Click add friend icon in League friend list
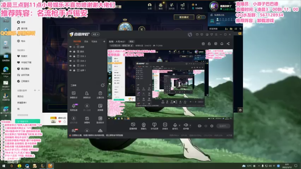This screenshot has height=169, width=301. pos(227,29)
